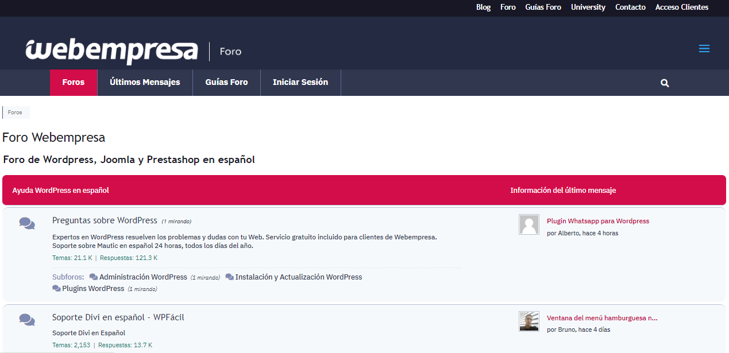Screen dimensions: 729x353
Task: Click Información del último mensaje header
Action: [563, 190]
